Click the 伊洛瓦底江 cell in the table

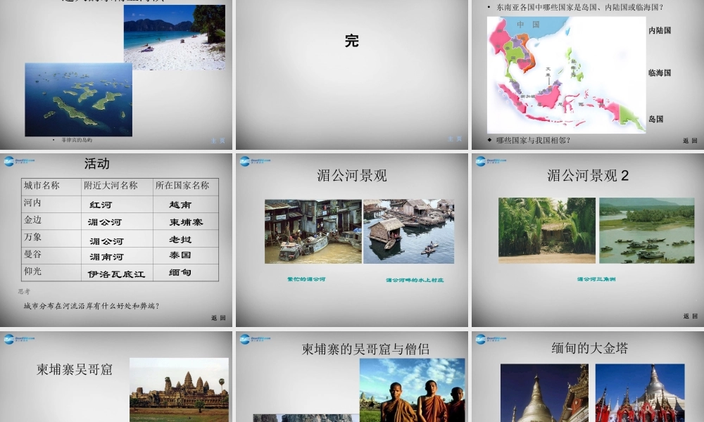(116, 274)
